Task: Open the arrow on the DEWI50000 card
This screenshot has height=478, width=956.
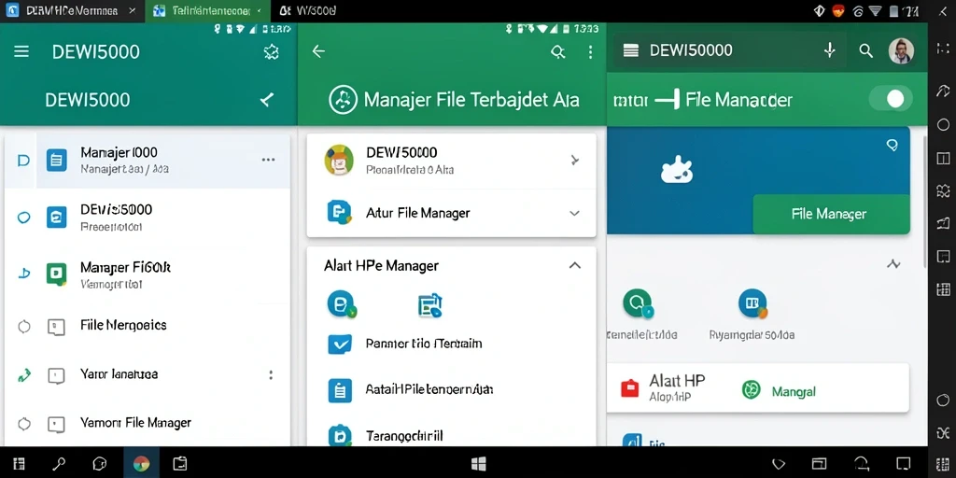Action: [574, 161]
